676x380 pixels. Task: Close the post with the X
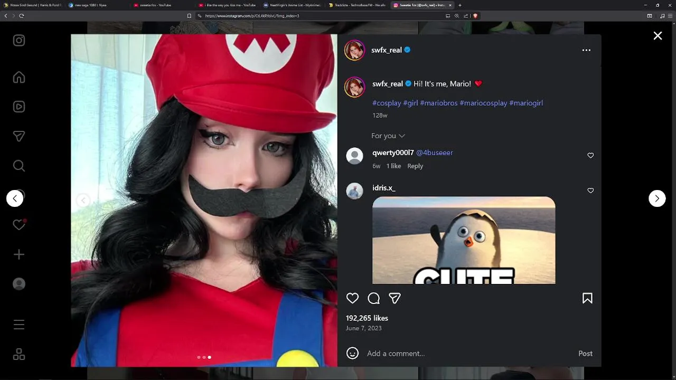[658, 36]
